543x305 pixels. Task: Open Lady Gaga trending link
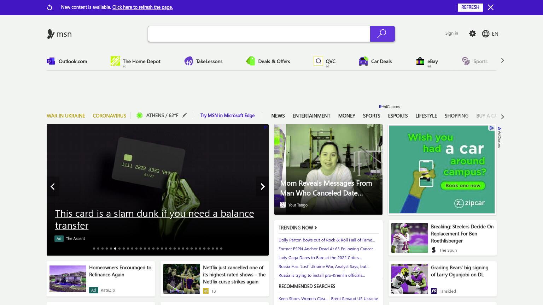(x=320, y=258)
